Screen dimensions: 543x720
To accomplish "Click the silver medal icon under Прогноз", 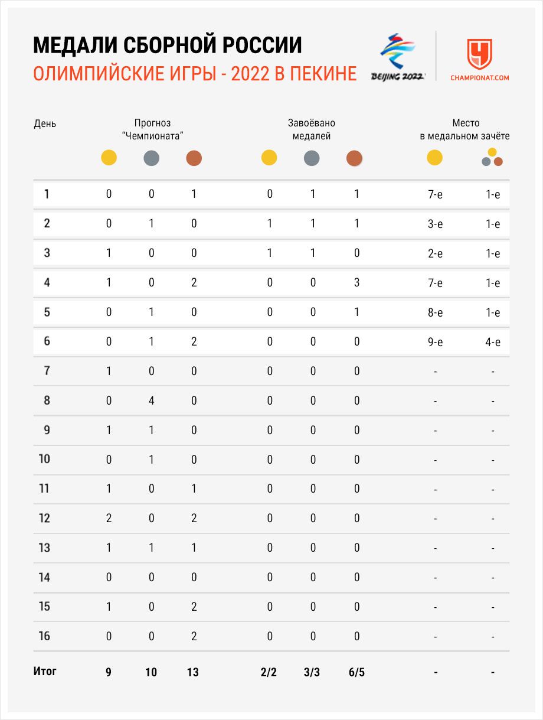I will (151, 158).
